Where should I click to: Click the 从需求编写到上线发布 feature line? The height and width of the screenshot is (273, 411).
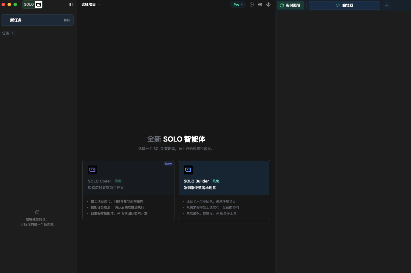click(x=213, y=207)
